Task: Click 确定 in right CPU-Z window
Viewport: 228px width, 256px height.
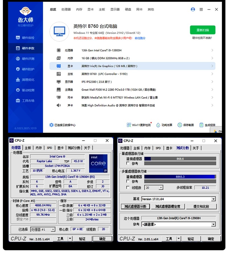Action: [x=211, y=239]
